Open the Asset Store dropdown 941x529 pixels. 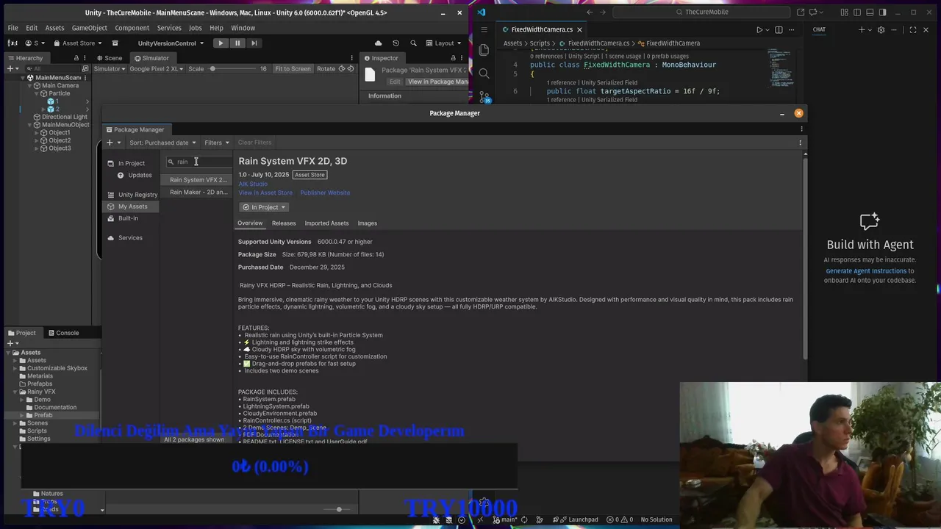point(79,43)
